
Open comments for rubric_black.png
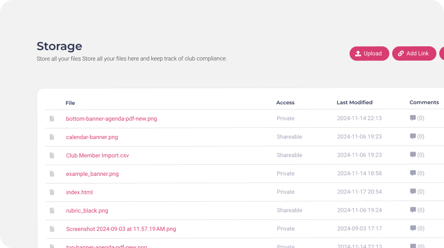click(x=417, y=210)
